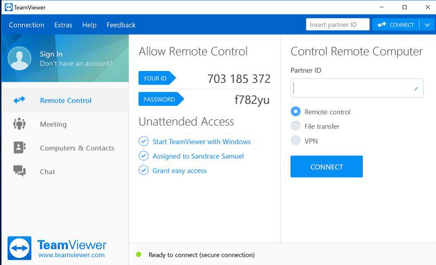Click the Unattended Access heading
The height and width of the screenshot is (265, 436).
tap(186, 122)
